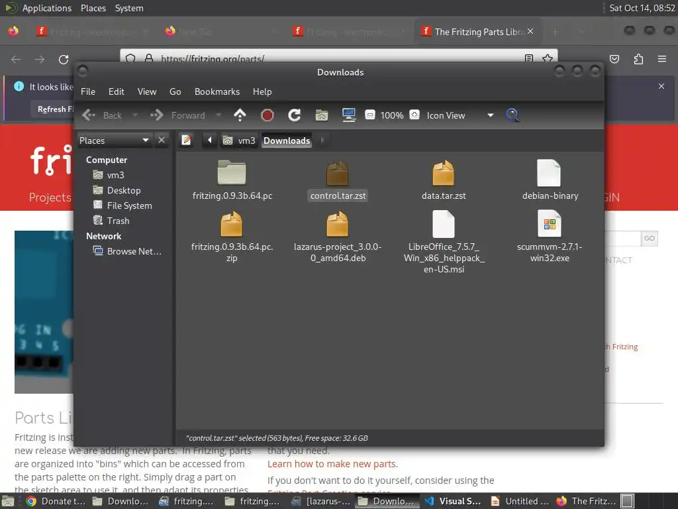Screen dimensions: 678x509
Task: Click GO search button on Fritzing page
Action: point(649,238)
